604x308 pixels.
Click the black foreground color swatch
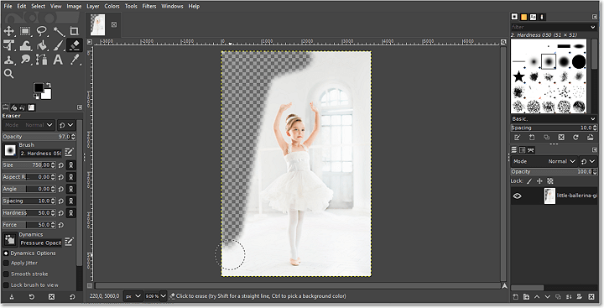point(39,87)
